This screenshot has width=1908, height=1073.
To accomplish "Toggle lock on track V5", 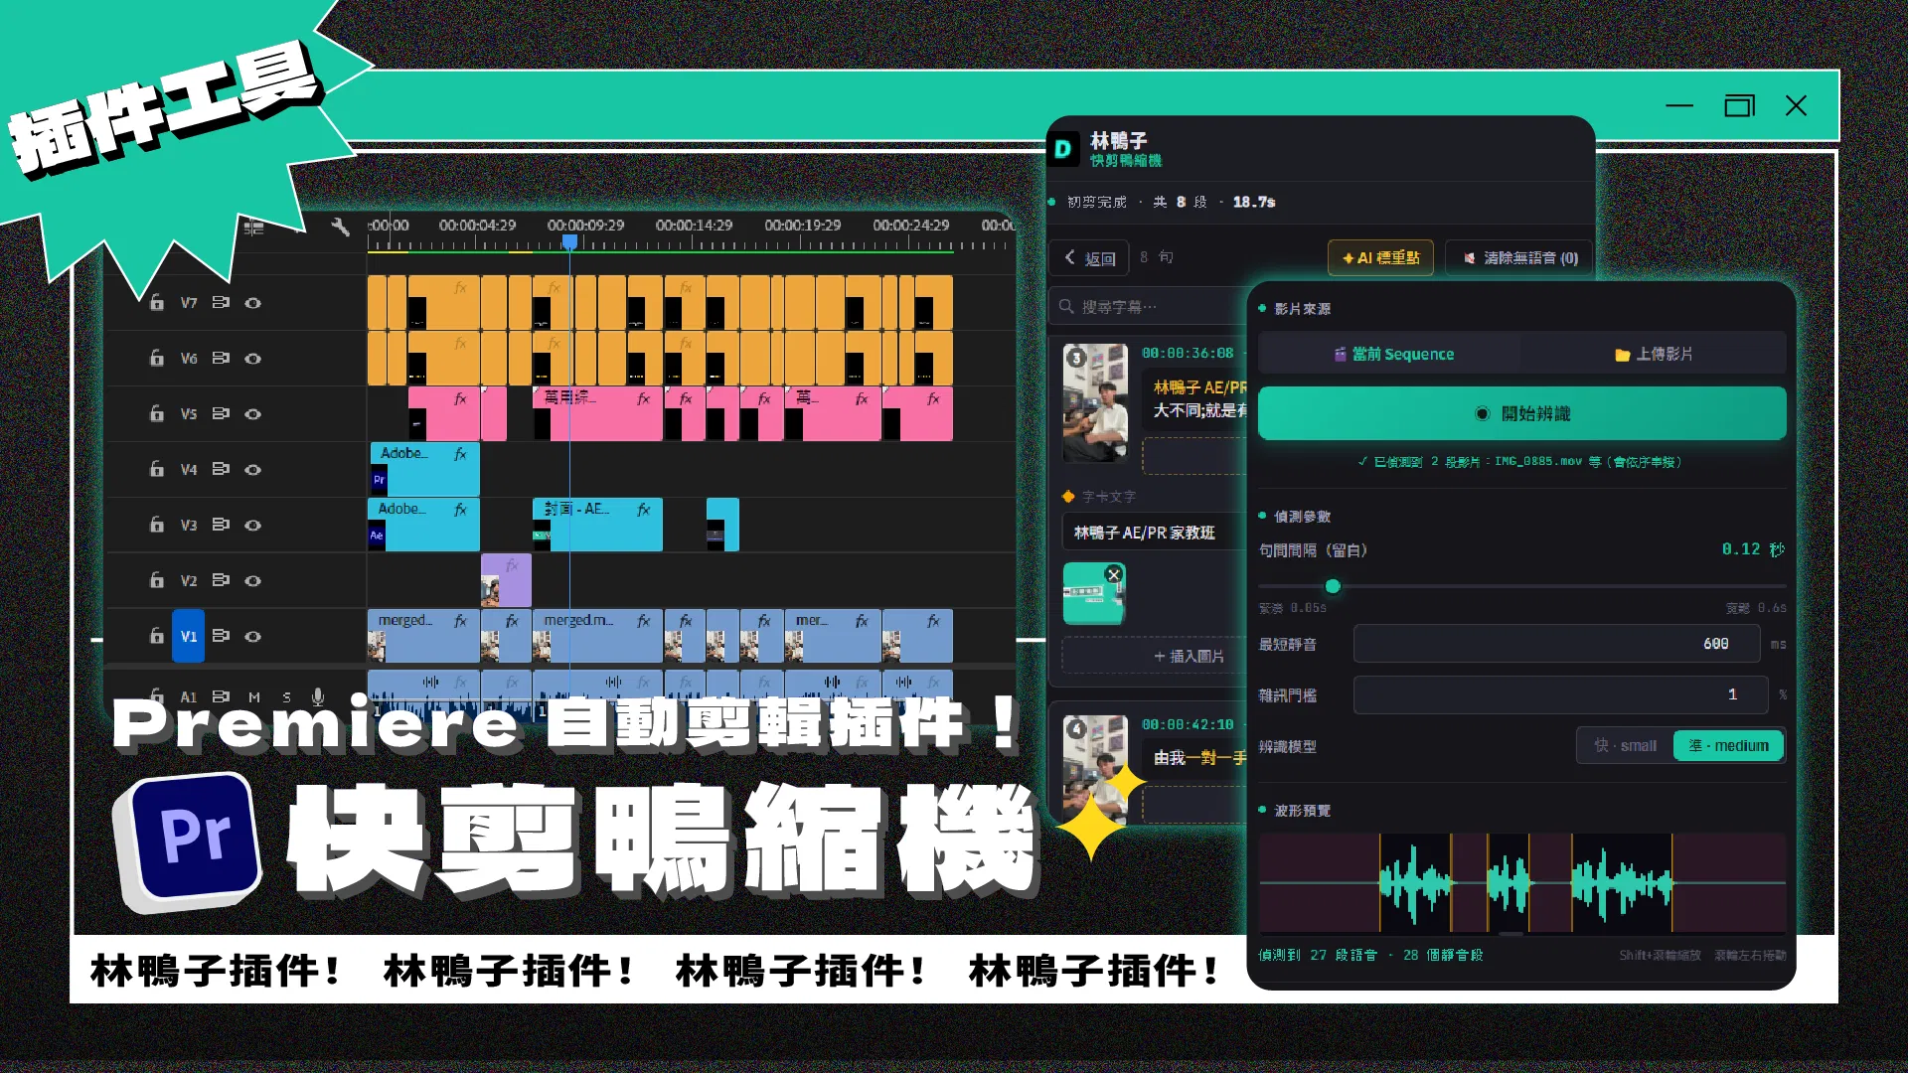I will click(156, 413).
